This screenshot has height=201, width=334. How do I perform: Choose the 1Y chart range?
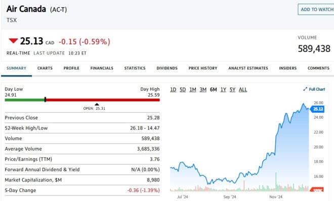point(223,90)
